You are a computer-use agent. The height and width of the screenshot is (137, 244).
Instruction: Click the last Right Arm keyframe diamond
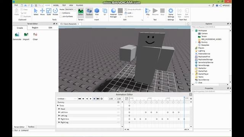click(184, 119)
